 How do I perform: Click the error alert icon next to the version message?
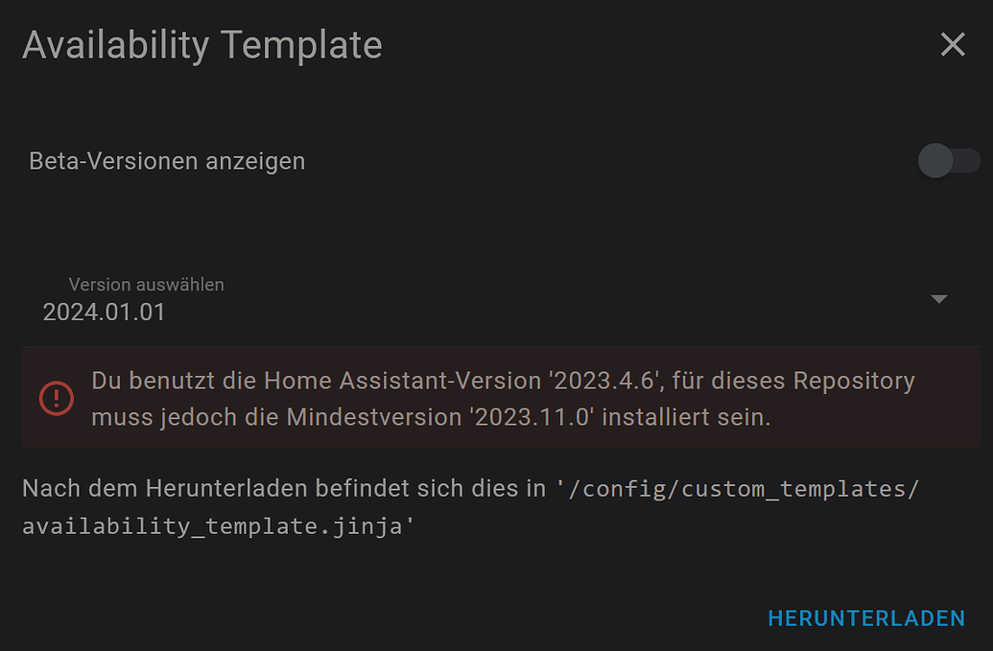(x=57, y=399)
